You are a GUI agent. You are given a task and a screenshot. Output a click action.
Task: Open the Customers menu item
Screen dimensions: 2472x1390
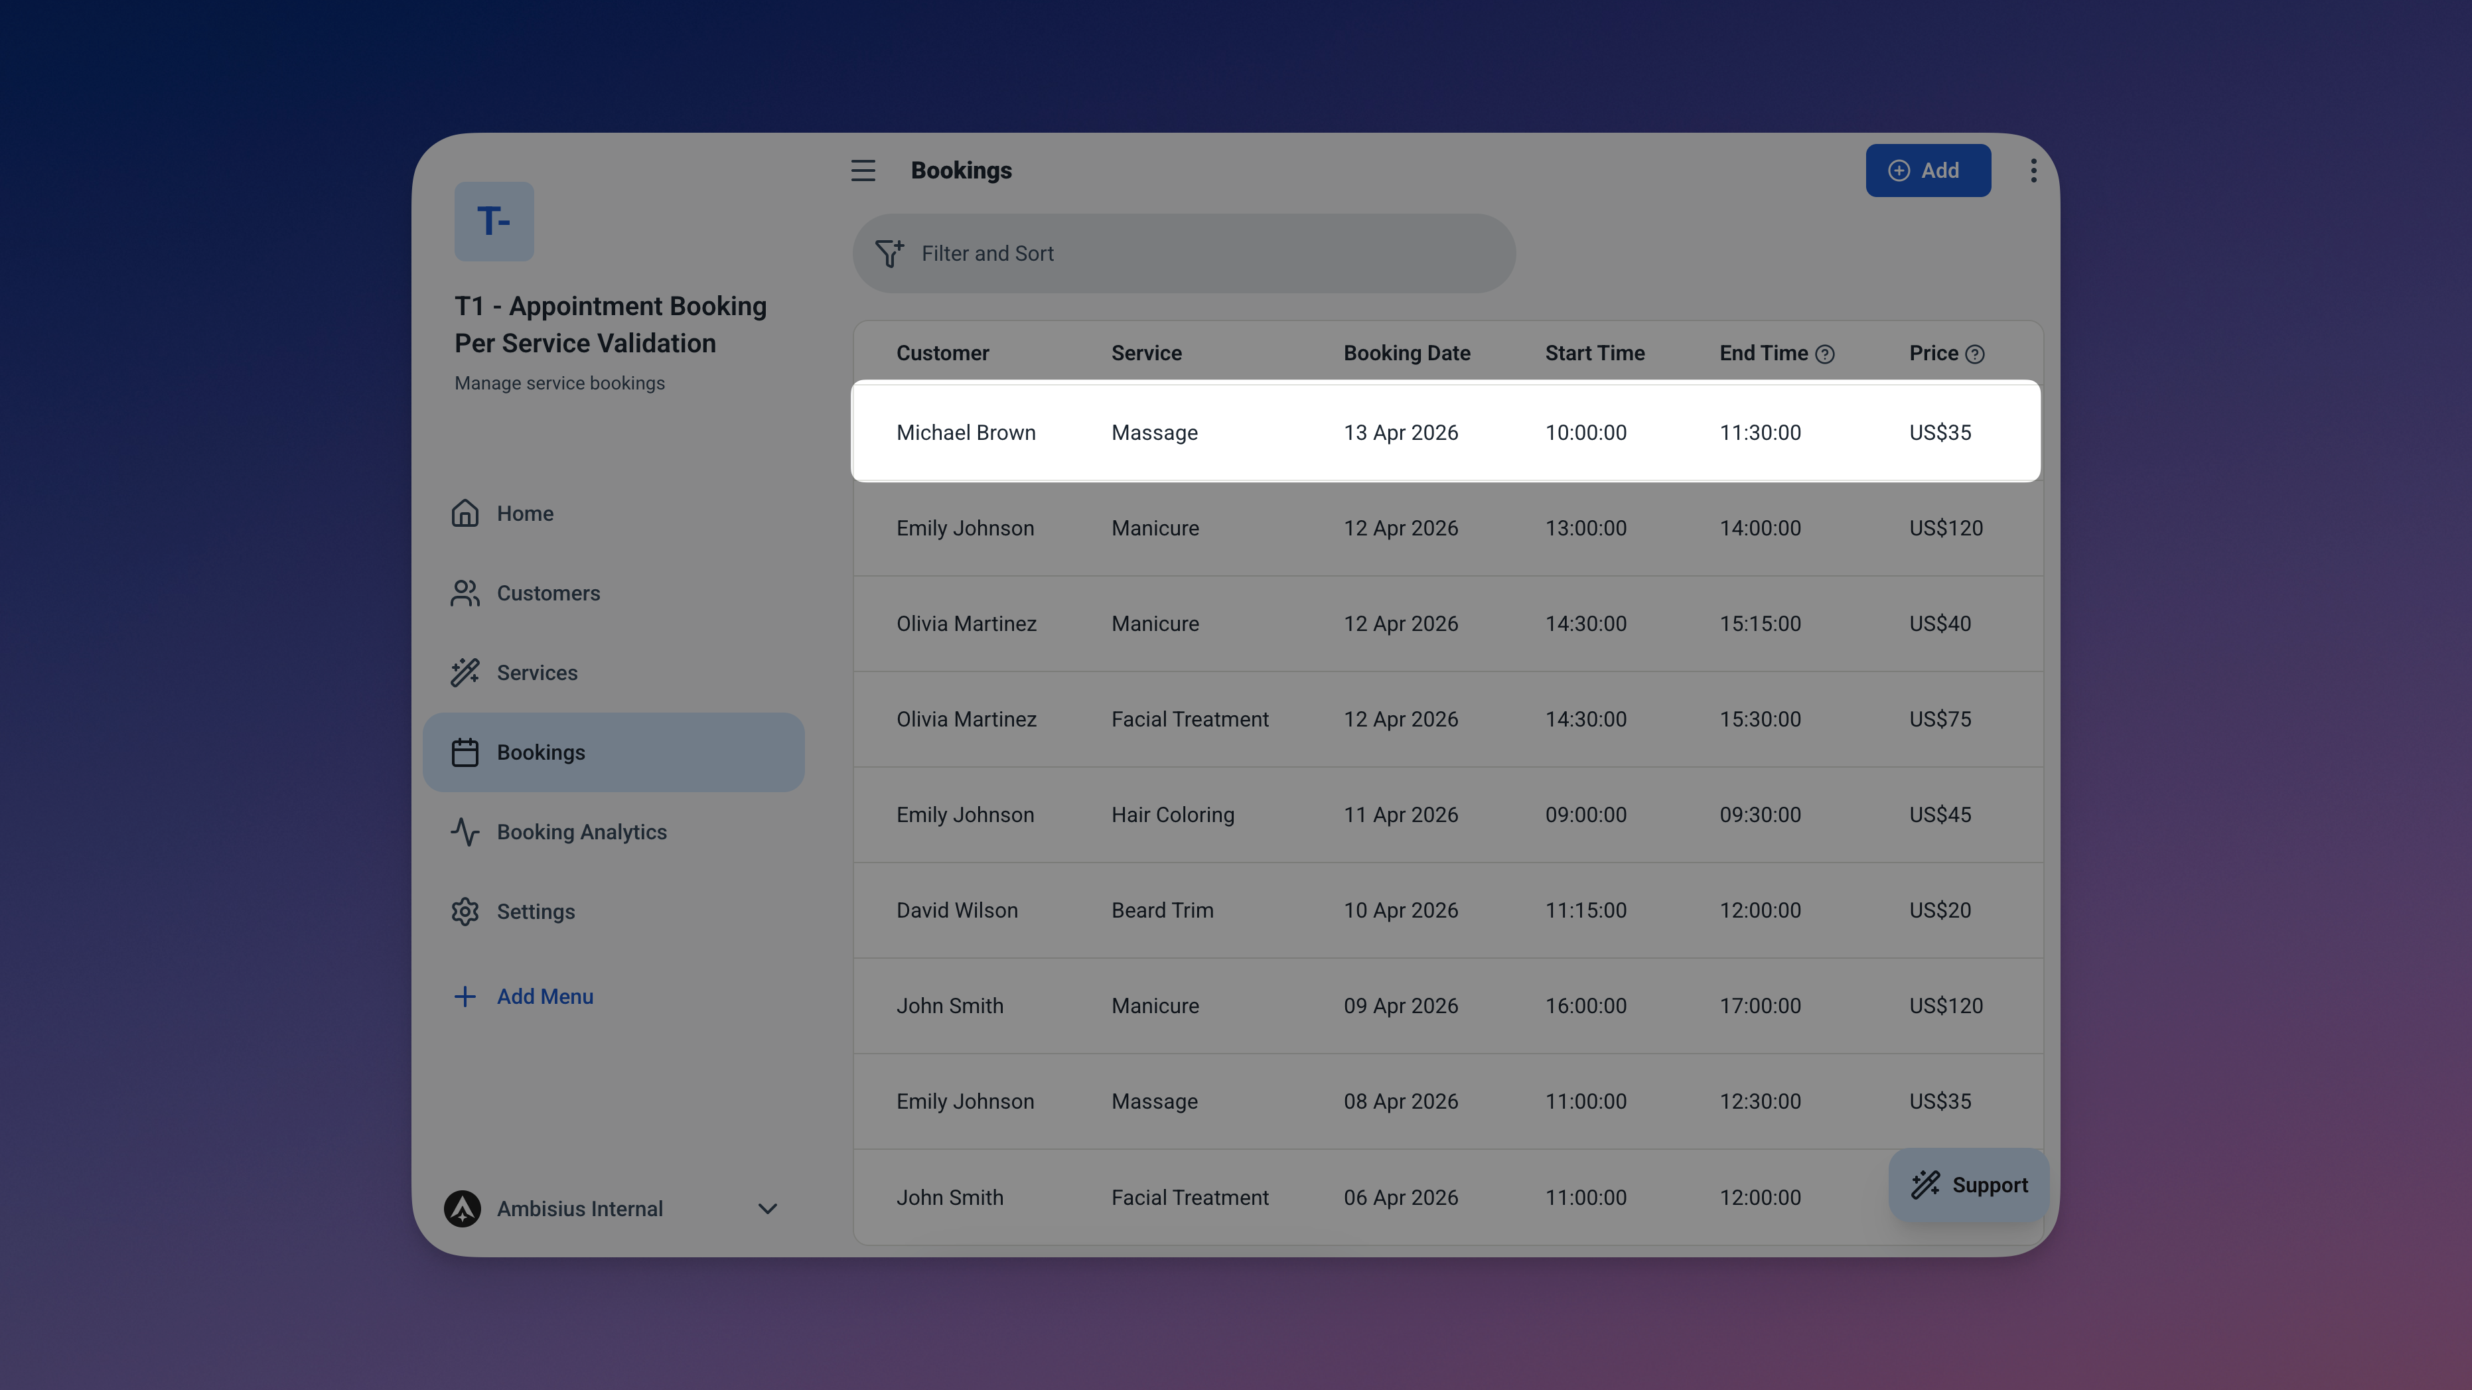click(x=548, y=593)
